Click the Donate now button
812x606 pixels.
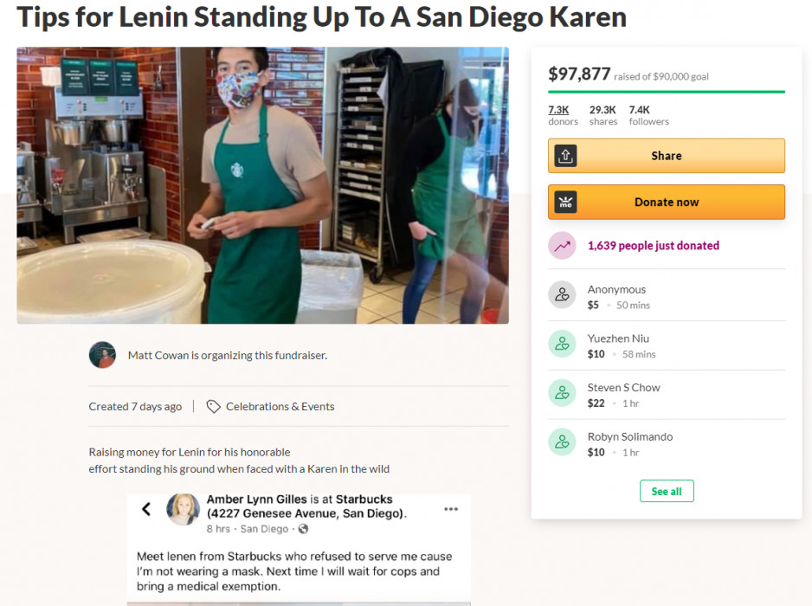click(x=667, y=202)
